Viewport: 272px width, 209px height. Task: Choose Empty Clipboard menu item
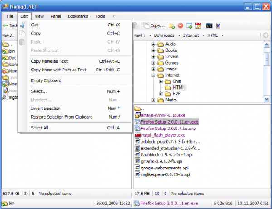click(46, 80)
